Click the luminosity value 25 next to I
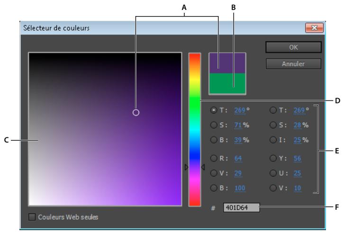 click(x=297, y=140)
